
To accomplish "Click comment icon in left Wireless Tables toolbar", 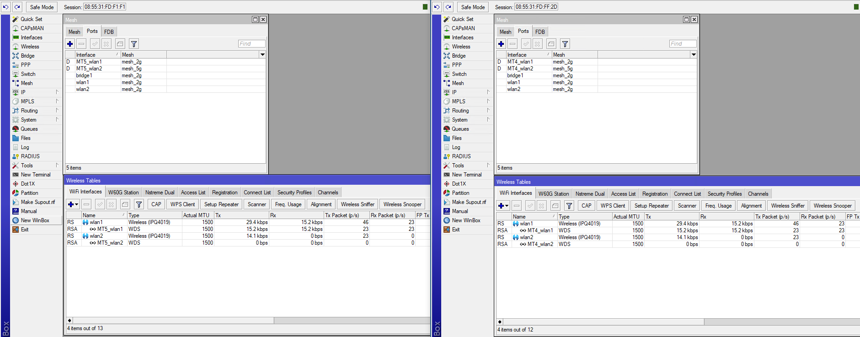I will (125, 204).
